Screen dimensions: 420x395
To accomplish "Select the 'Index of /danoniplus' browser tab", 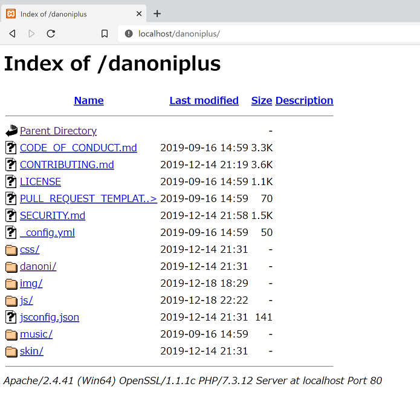I will click(x=74, y=14).
